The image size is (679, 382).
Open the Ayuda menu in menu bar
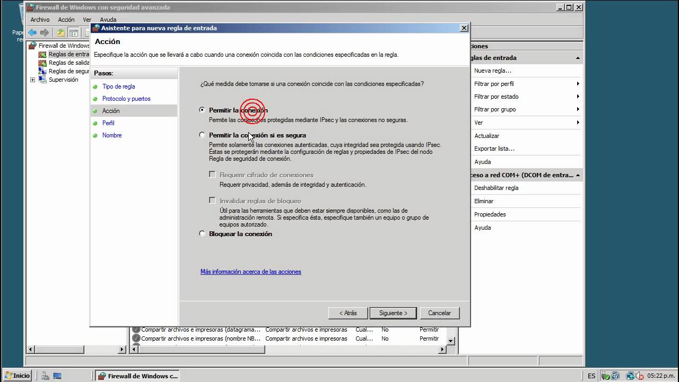[108, 20]
